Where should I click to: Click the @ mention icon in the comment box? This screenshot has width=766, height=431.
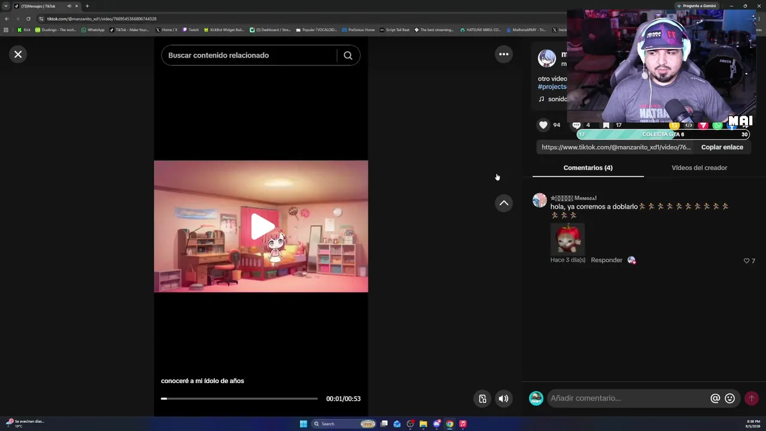point(715,398)
